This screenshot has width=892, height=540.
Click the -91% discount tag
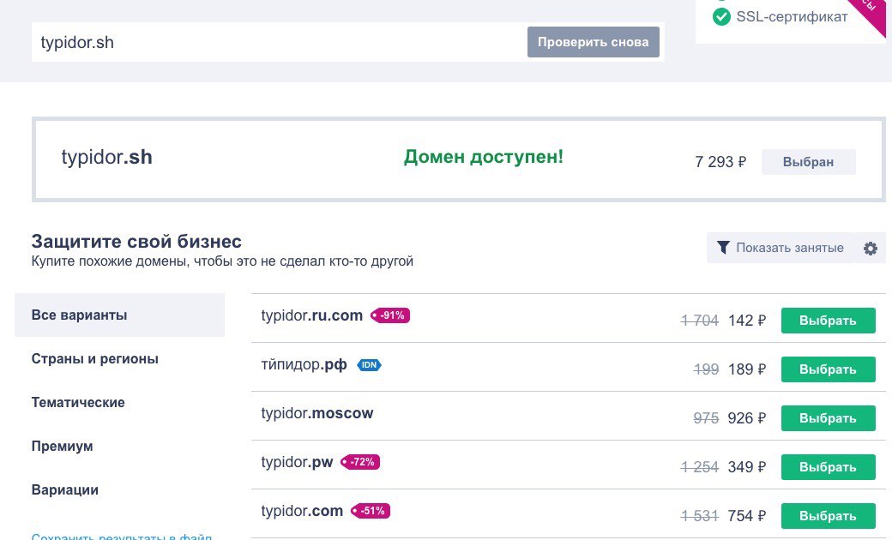390,315
